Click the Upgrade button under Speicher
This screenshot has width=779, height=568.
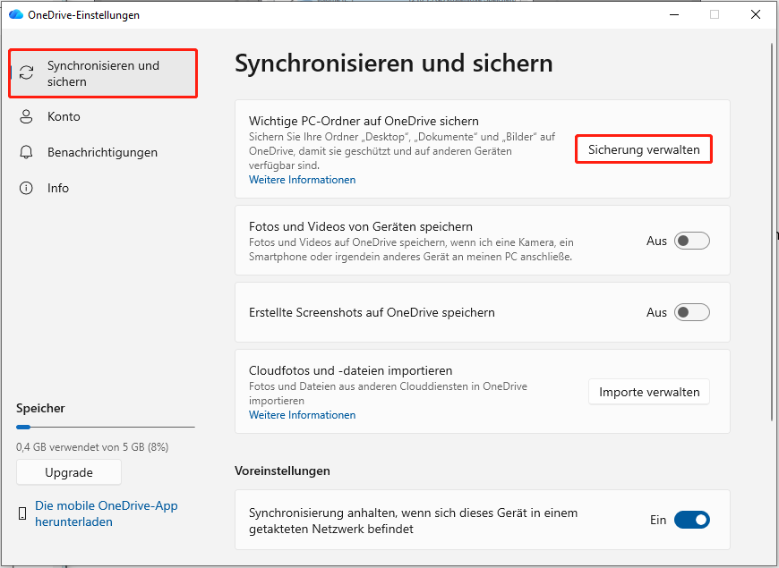tap(68, 472)
